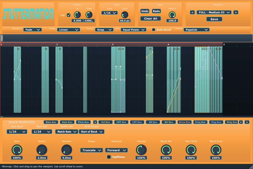Click the Release value field 5.0ms
This screenshot has height=169, width=253.
point(67,158)
